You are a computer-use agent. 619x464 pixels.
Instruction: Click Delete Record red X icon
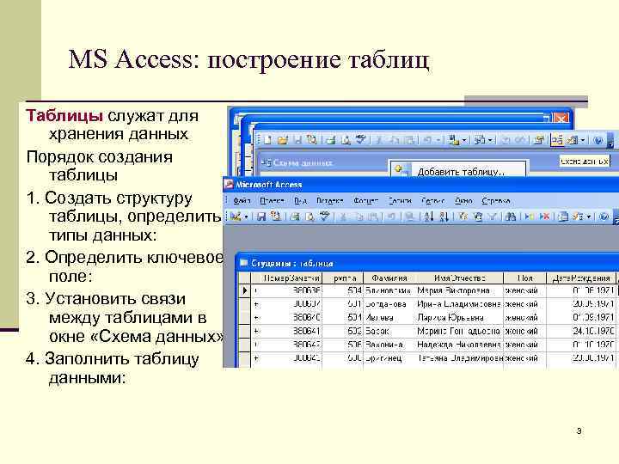[545, 217]
